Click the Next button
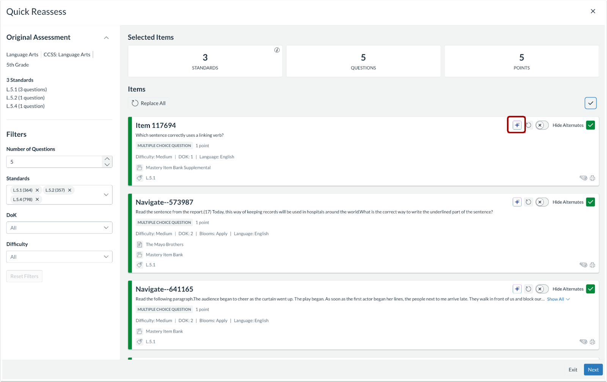This screenshot has width=607, height=382. (593, 369)
